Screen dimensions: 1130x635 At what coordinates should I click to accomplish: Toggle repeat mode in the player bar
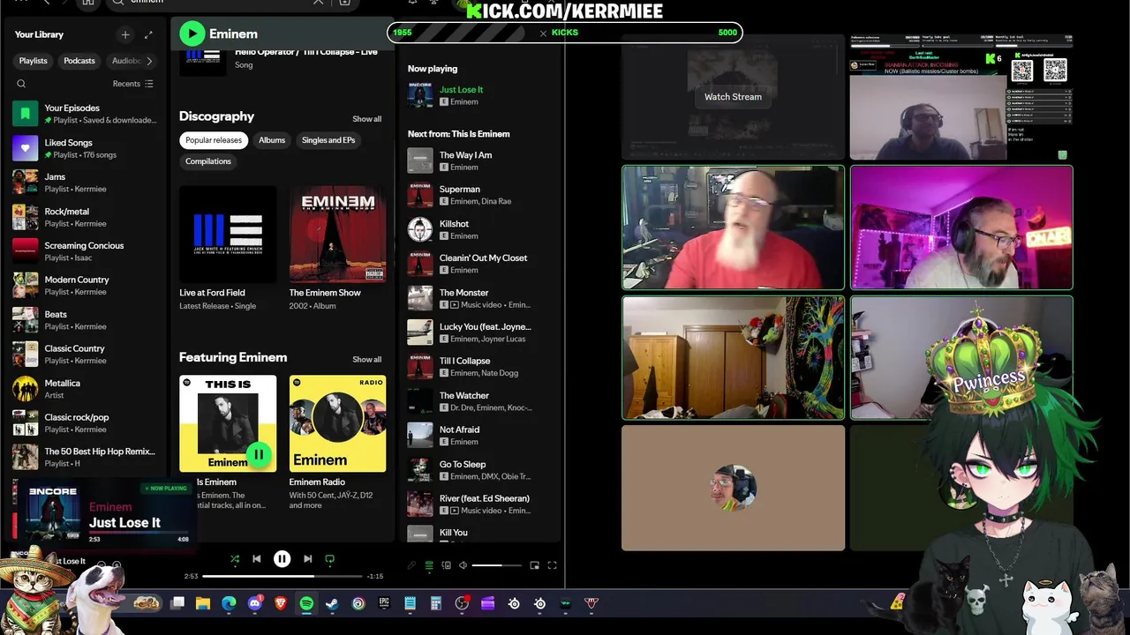(330, 559)
